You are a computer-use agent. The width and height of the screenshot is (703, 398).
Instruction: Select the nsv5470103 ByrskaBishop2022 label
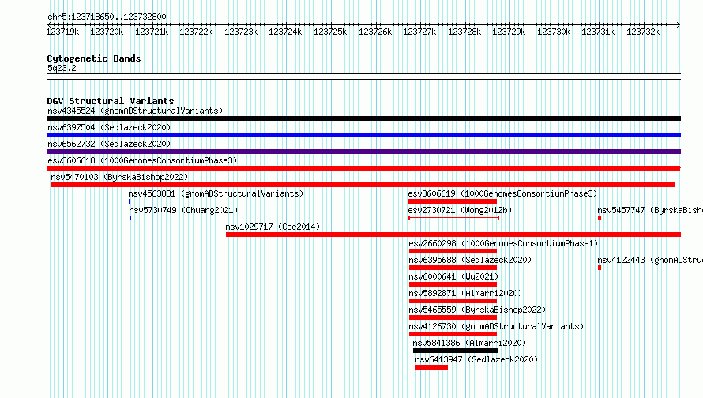tap(119, 177)
